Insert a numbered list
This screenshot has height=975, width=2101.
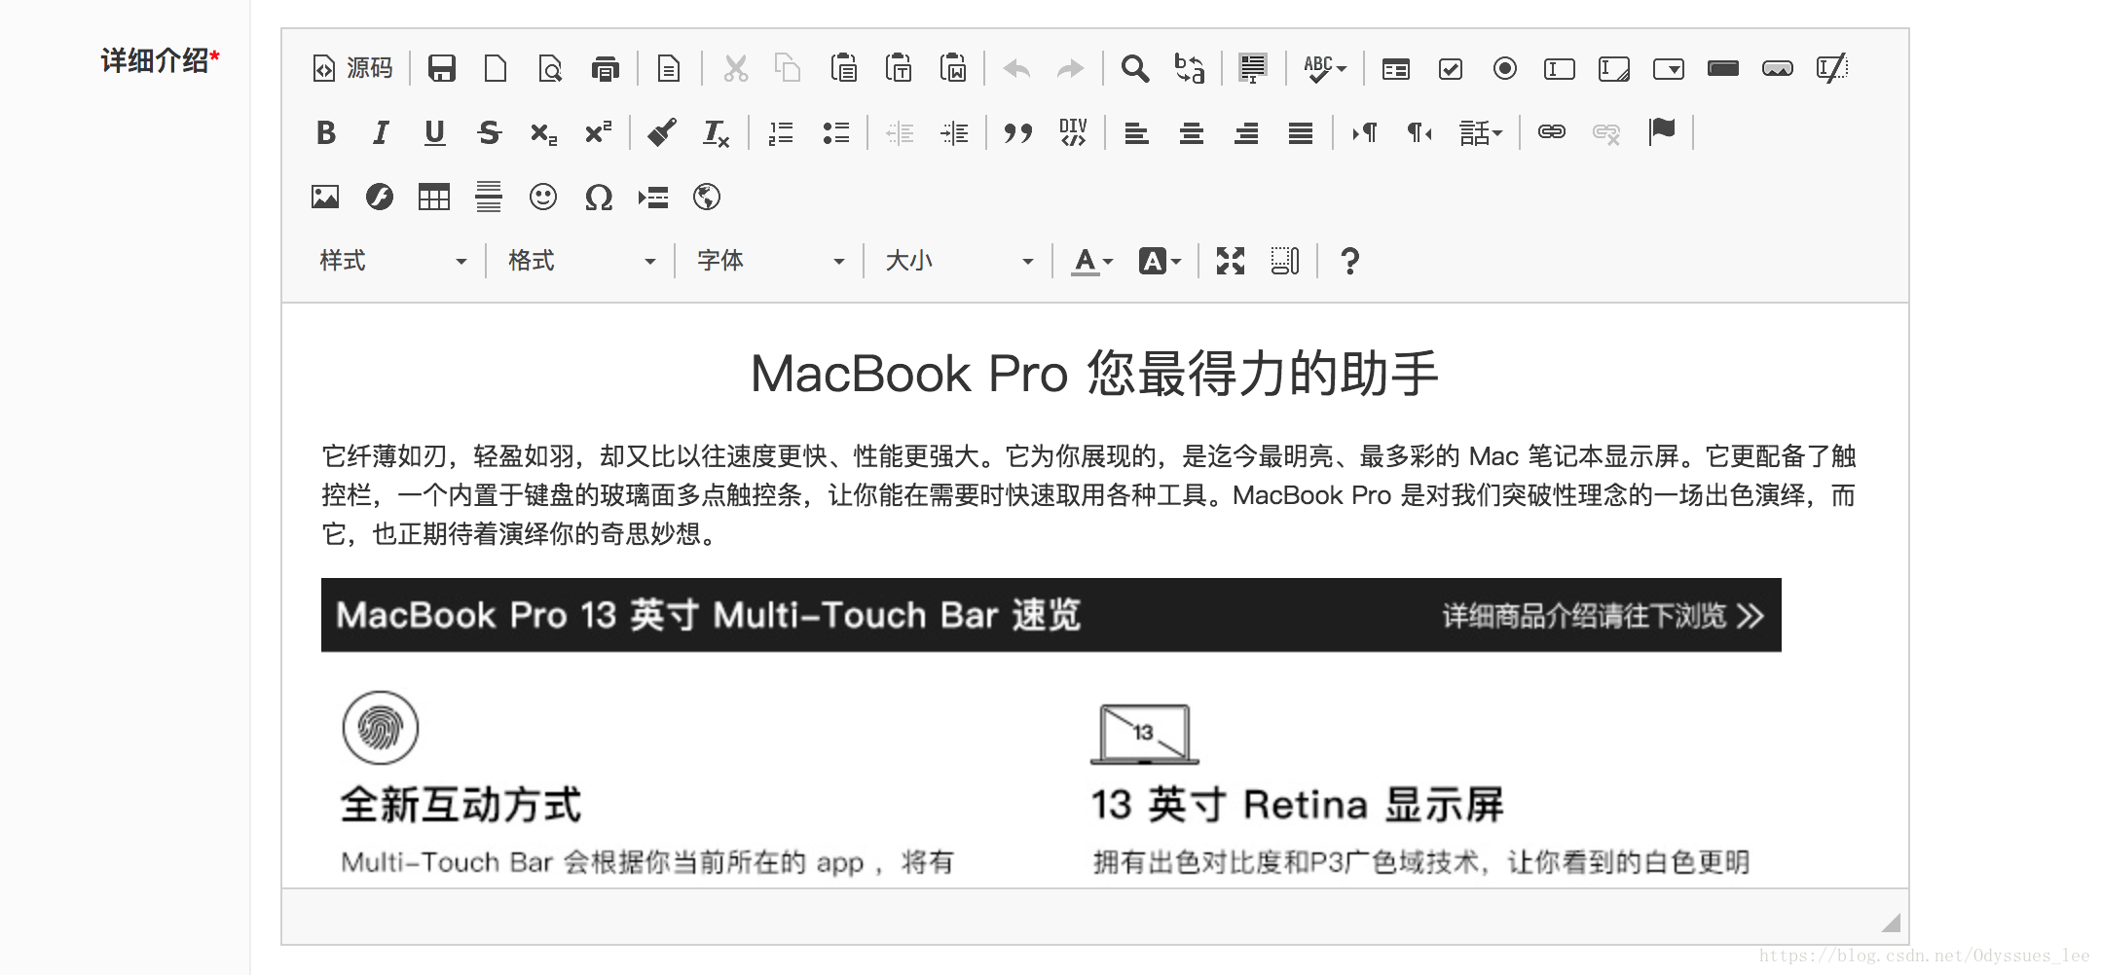781,132
